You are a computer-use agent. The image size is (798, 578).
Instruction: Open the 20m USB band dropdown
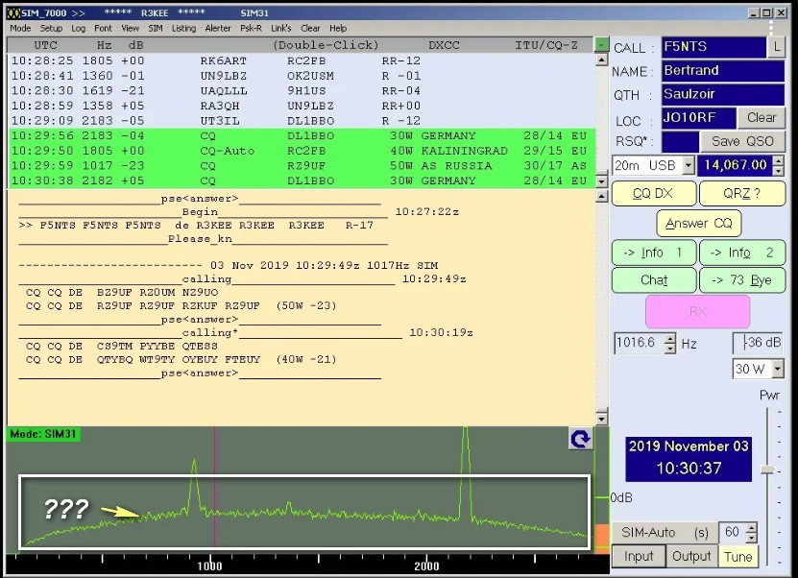(x=688, y=165)
